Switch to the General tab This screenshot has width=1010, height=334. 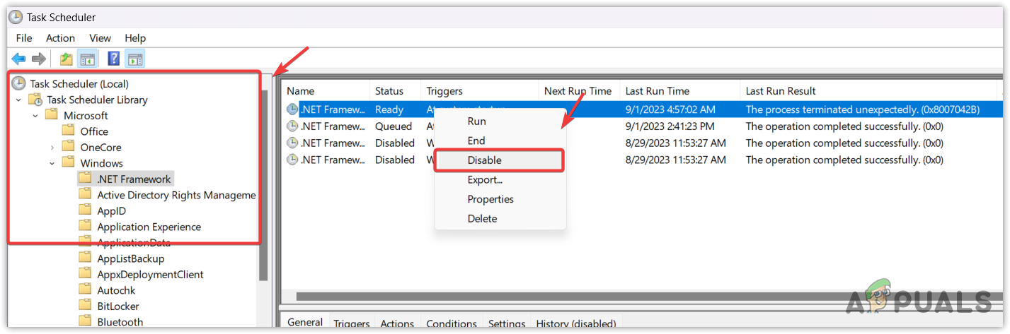coord(305,322)
